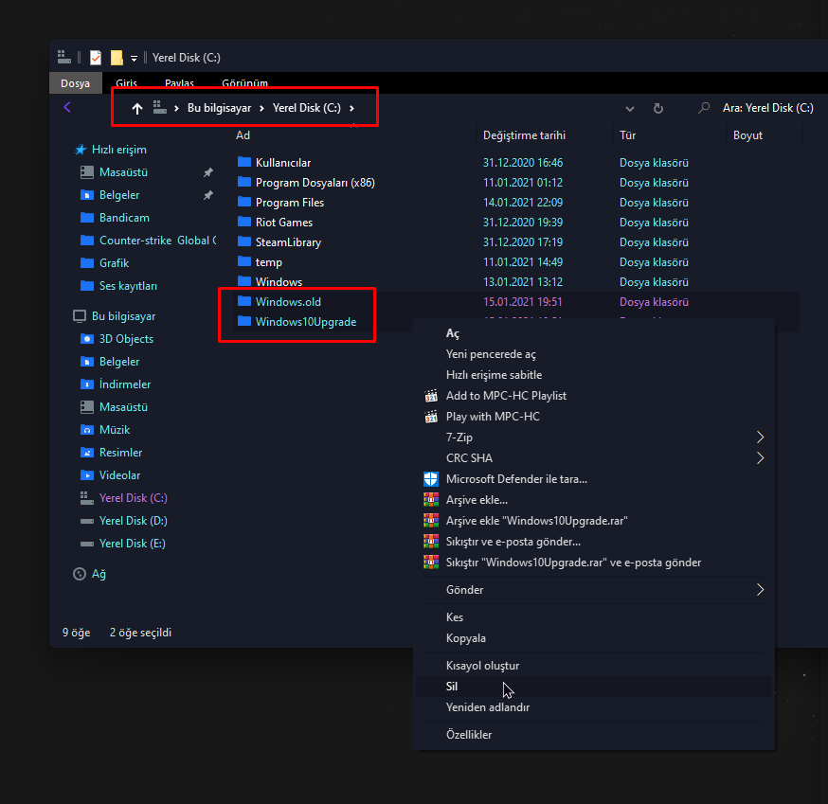828x804 pixels.
Task: Expand the 7-Zip submenu arrow
Action: (760, 438)
